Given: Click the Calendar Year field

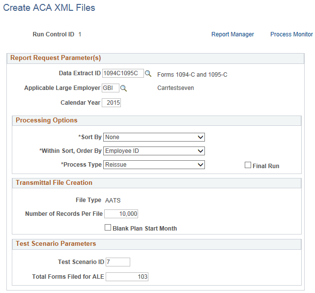Looking at the screenshot, I should (111, 103).
